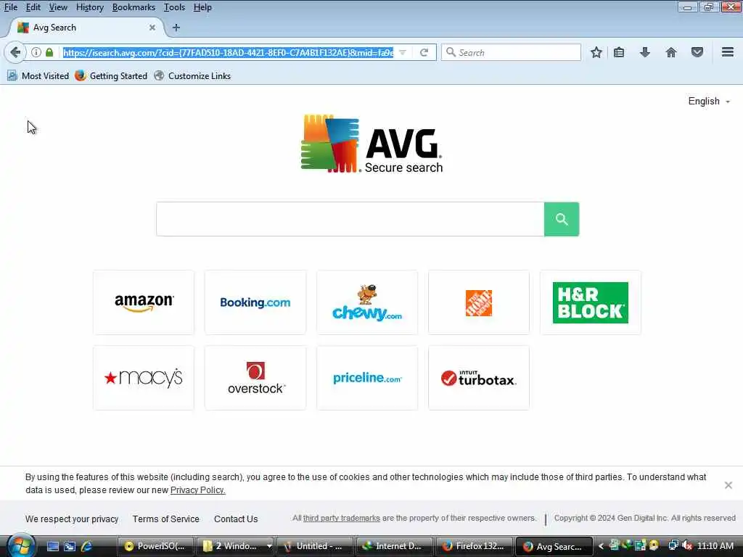Open the Bookmarks menu
743x557 pixels.
(x=134, y=7)
